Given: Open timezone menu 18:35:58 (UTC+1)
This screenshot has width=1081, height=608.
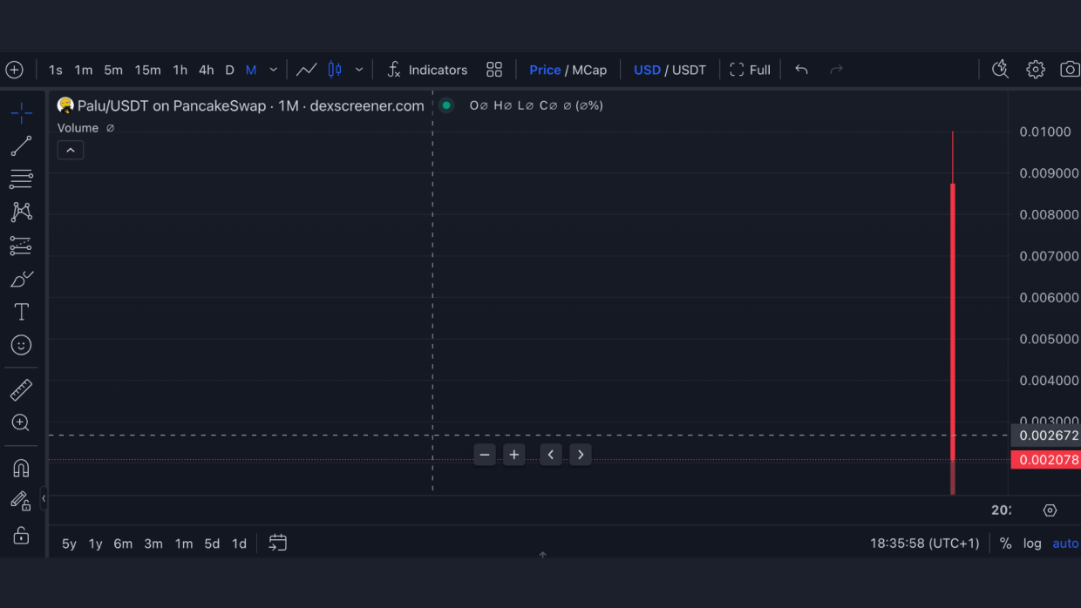Looking at the screenshot, I should pos(925,544).
